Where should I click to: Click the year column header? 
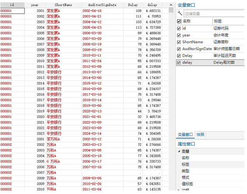[35, 5]
